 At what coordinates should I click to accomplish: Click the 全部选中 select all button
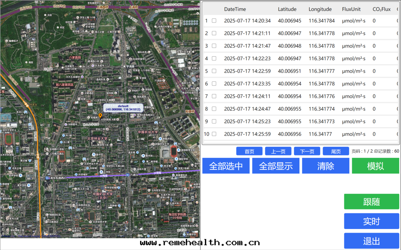226,166
